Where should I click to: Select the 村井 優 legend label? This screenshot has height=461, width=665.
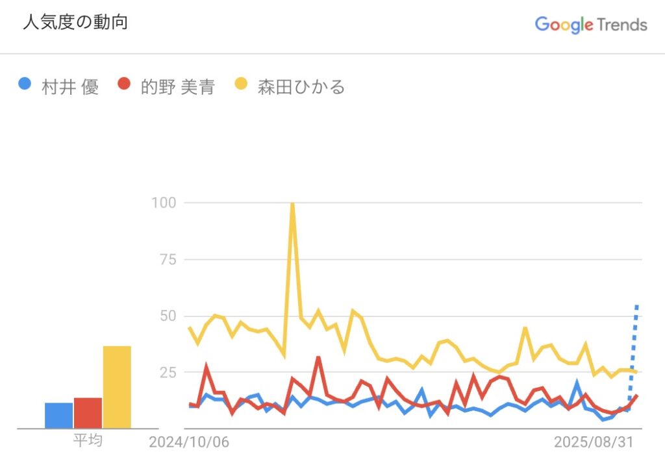pyautogui.click(x=69, y=86)
